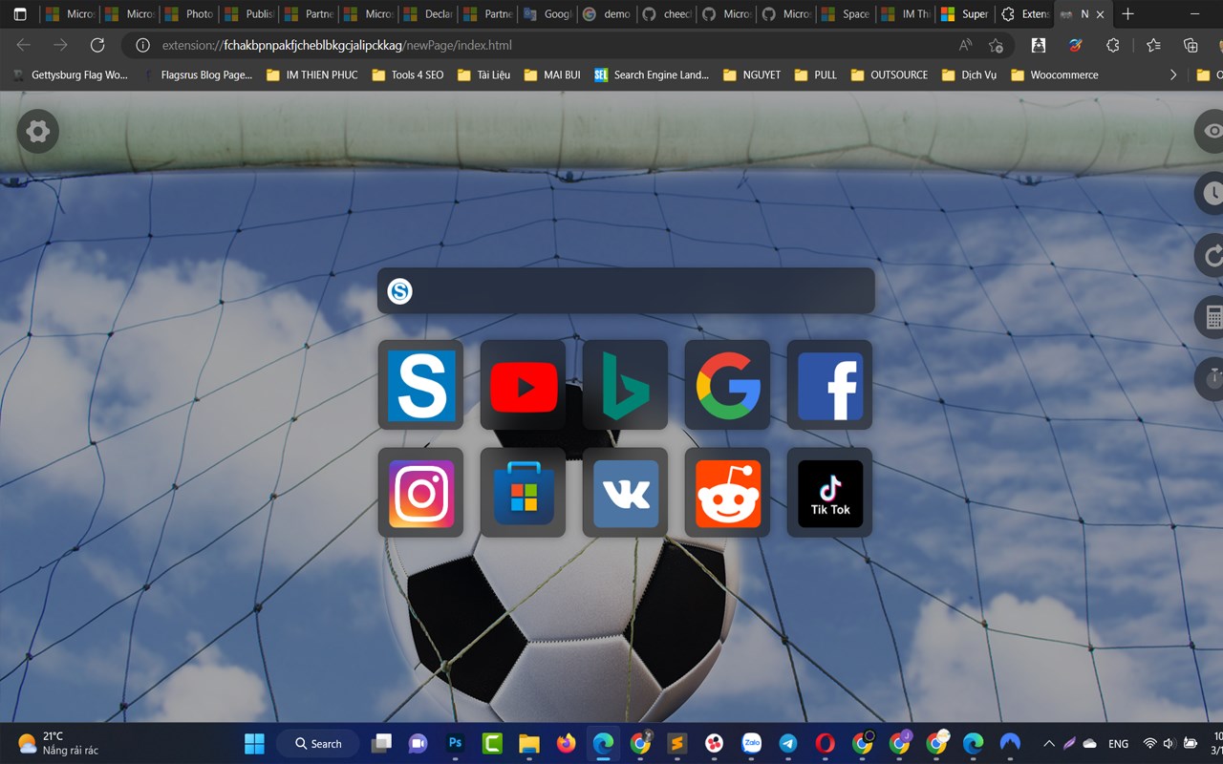Open Gettysburg Flag Wo... bookmark

(71, 74)
